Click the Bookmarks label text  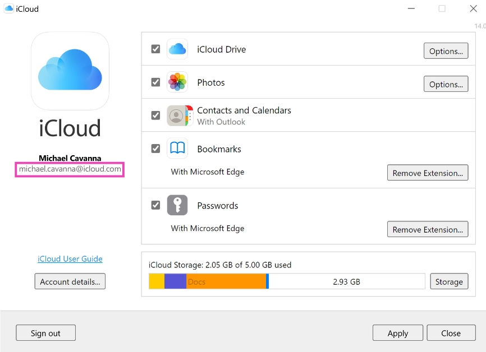[219, 149]
